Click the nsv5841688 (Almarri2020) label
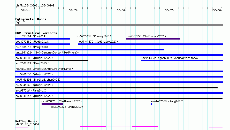Screen dimensions: 230x130 (x=34, y=58)
